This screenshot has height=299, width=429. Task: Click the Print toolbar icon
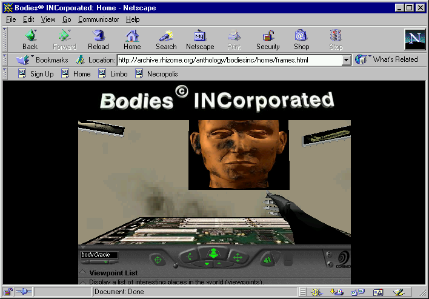pos(234,36)
